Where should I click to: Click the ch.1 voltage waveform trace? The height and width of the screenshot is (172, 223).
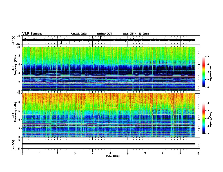(x=109, y=40)
